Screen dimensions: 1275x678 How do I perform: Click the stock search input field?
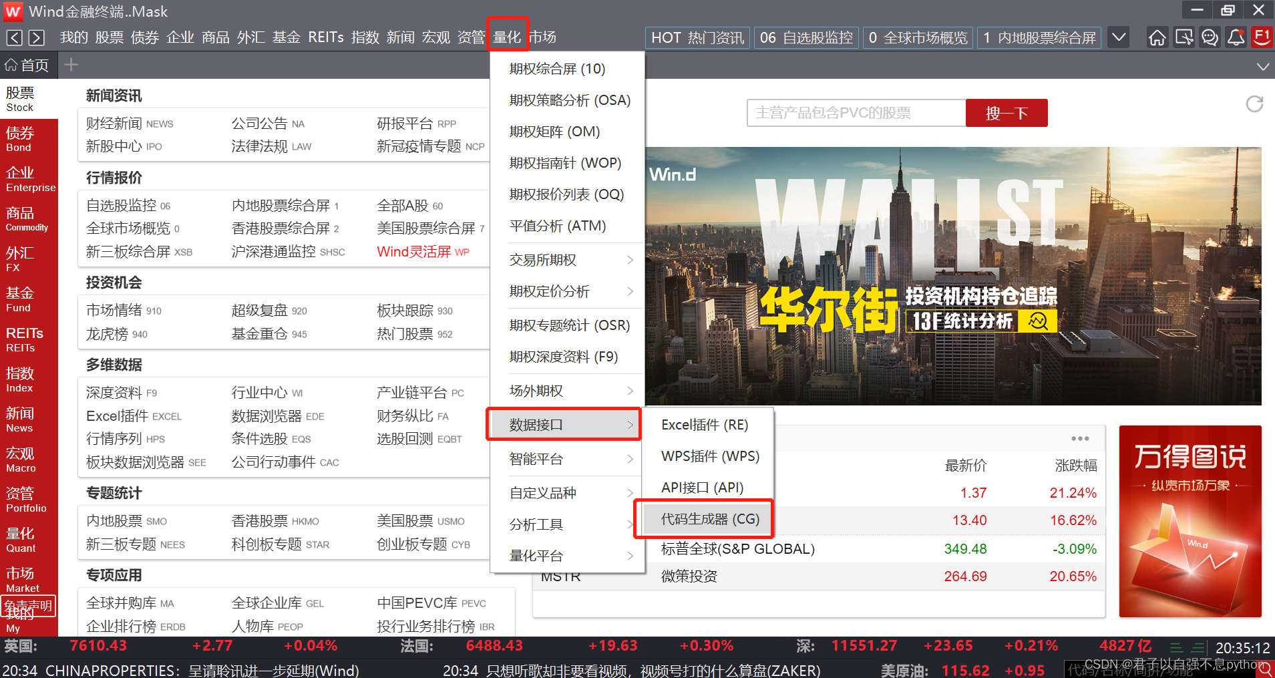pos(856,113)
